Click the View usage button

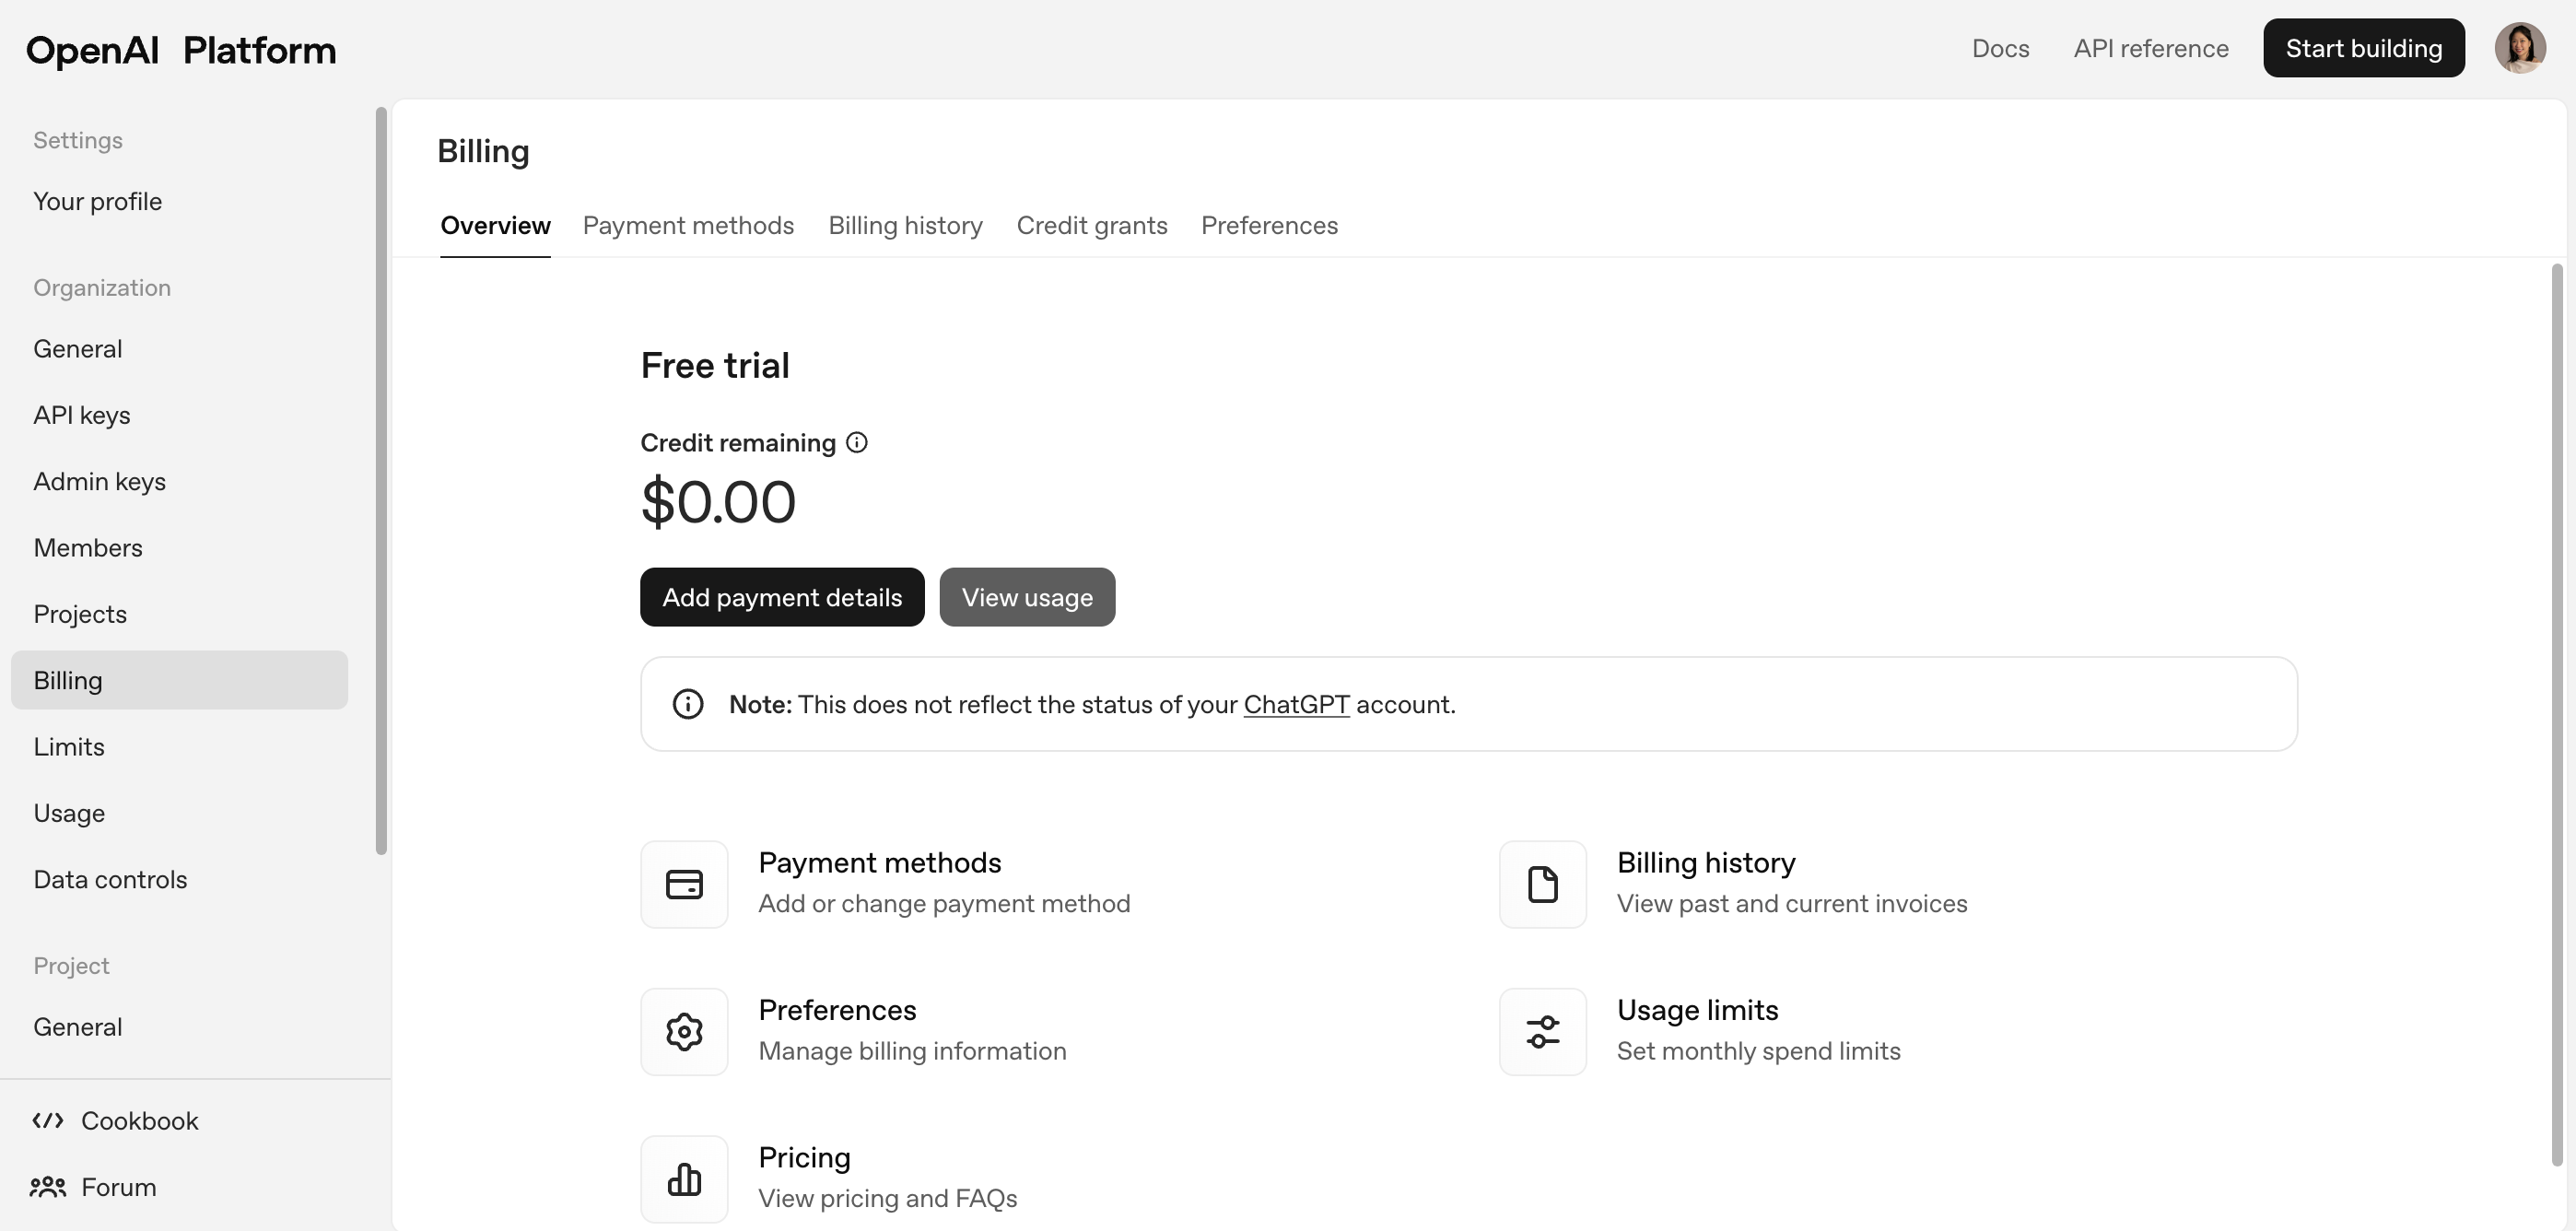click(x=1027, y=597)
